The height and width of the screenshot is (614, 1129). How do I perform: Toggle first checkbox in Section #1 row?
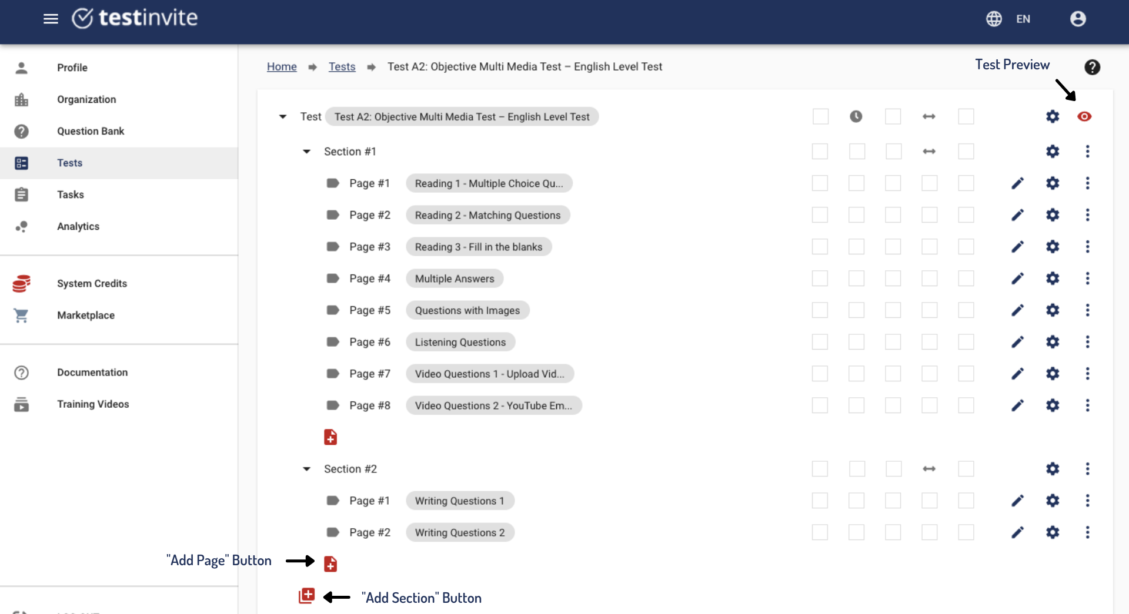coord(820,152)
